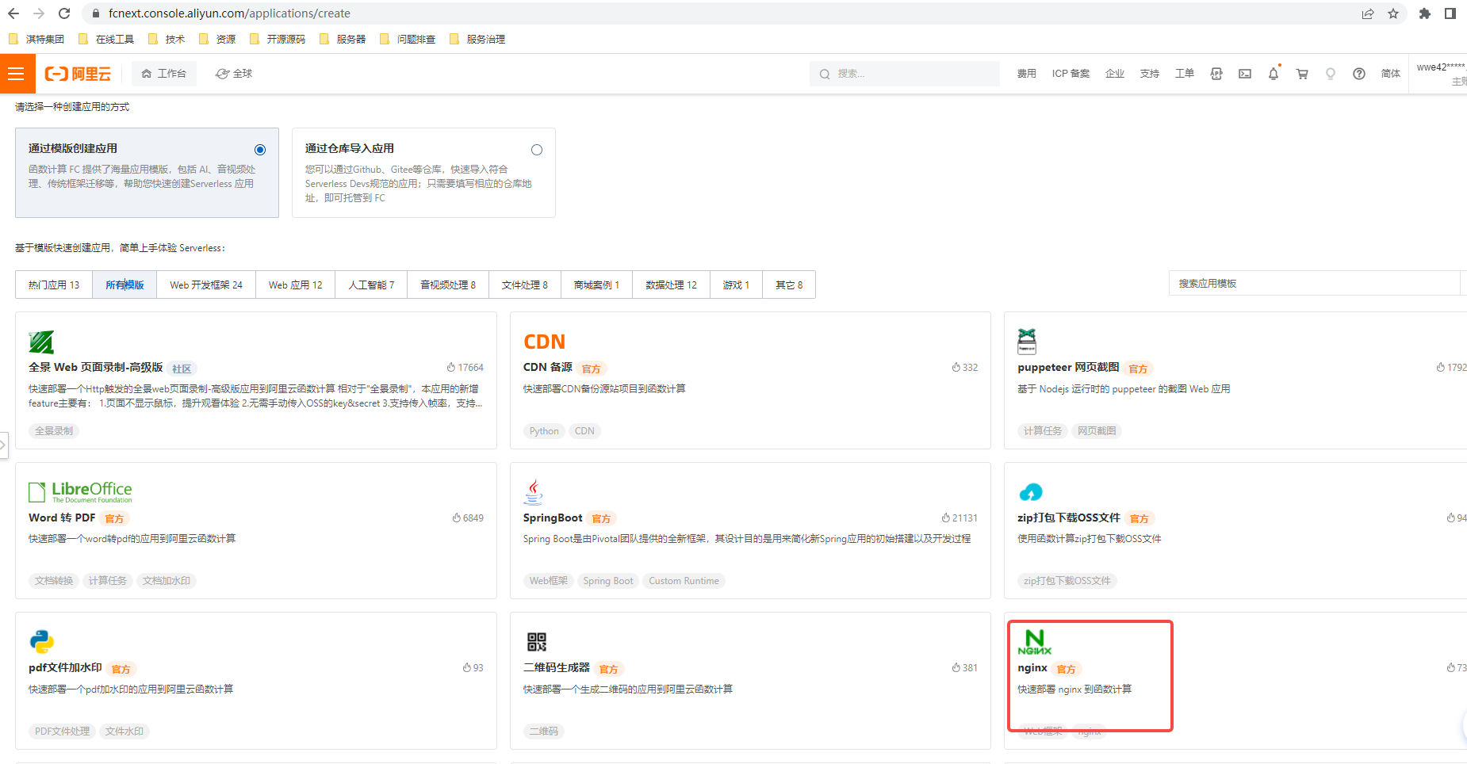Reload the page with the browser refresh icon

(64, 13)
